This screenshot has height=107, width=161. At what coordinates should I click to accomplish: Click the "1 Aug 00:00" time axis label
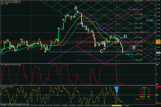coord(64,105)
